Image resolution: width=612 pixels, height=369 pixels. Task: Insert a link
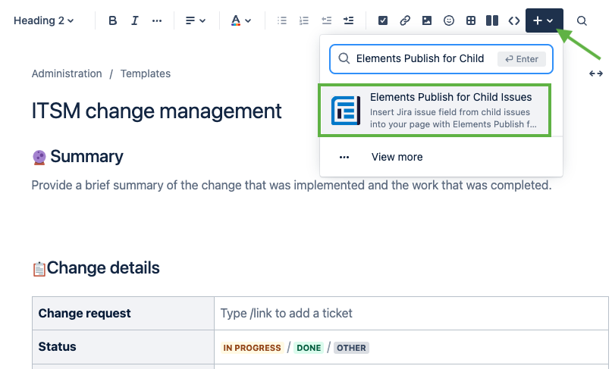pos(405,20)
